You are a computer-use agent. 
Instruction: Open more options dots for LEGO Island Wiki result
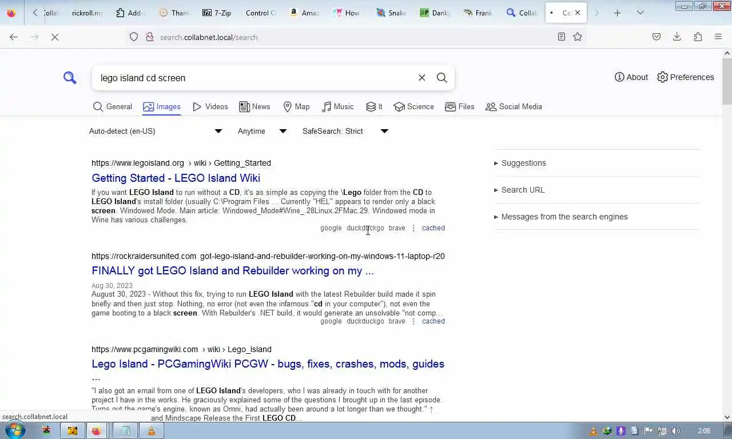pos(413,228)
